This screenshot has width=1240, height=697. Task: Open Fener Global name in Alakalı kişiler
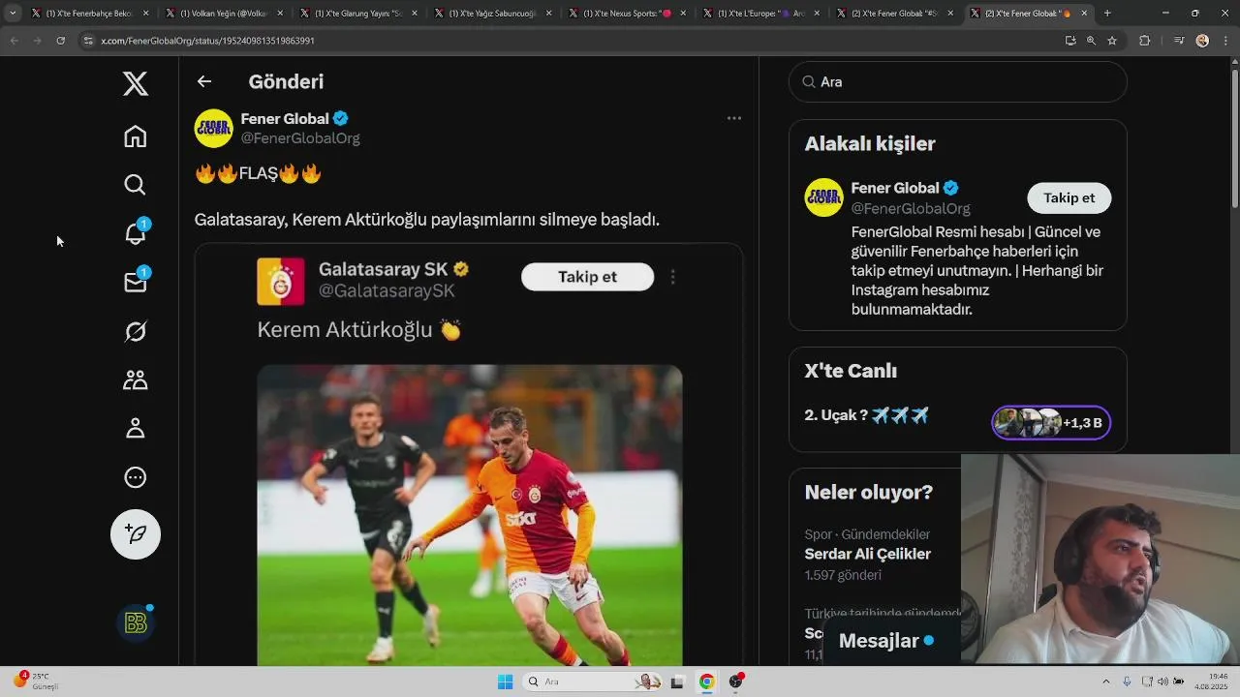point(896,188)
